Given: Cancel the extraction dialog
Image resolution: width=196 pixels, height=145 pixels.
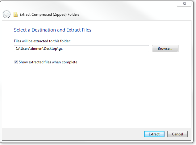Looking at the screenshot, I should (x=177, y=134).
